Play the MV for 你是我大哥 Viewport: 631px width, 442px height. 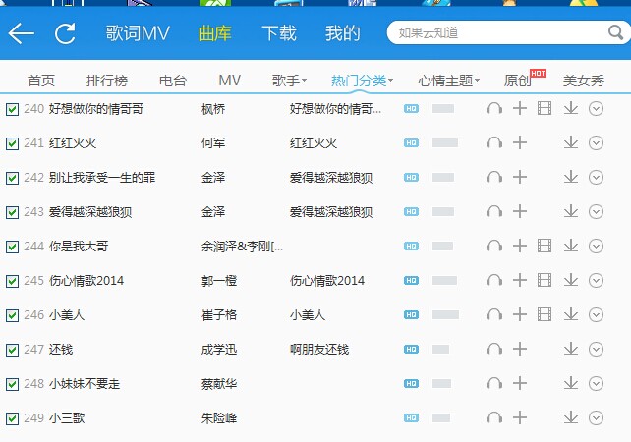[545, 247]
